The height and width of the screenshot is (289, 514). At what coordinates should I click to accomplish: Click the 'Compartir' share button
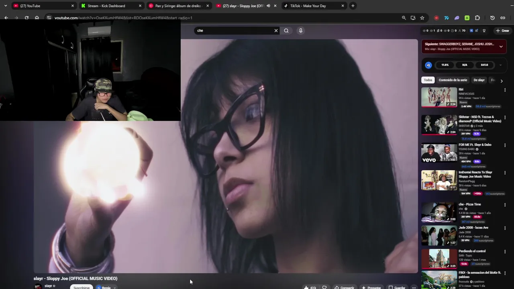pyautogui.click(x=344, y=287)
